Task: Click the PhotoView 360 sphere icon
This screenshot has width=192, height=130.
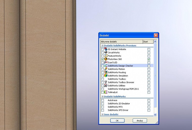Action: (x=106, y=59)
